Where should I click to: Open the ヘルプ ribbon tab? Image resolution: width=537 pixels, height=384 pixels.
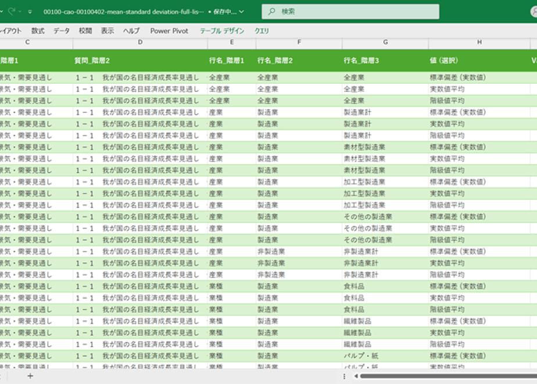tap(131, 31)
